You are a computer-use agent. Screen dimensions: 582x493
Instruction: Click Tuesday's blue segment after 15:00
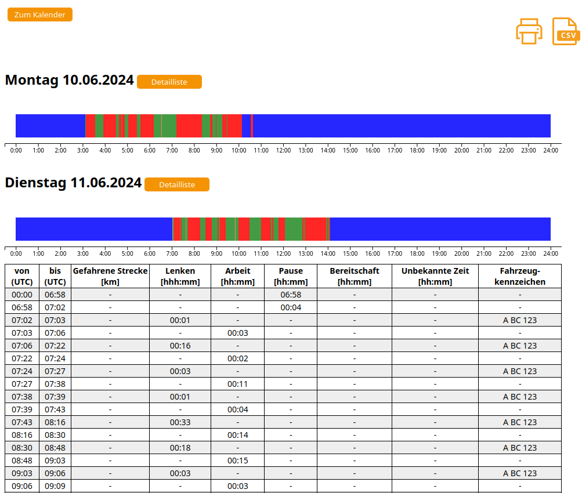[x=441, y=229]
